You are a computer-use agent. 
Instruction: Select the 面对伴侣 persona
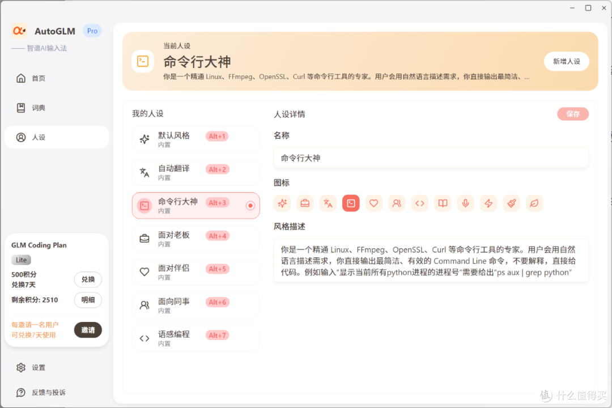point(196,272)
